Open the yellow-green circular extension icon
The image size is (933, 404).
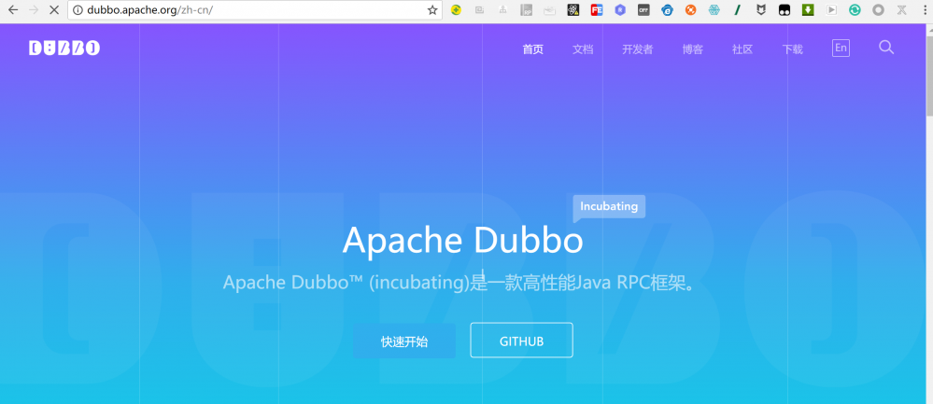pos(457,10)
